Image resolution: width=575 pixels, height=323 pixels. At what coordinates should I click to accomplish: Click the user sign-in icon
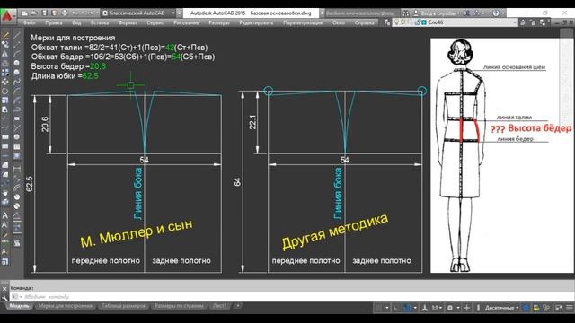(x=416, y=13)
